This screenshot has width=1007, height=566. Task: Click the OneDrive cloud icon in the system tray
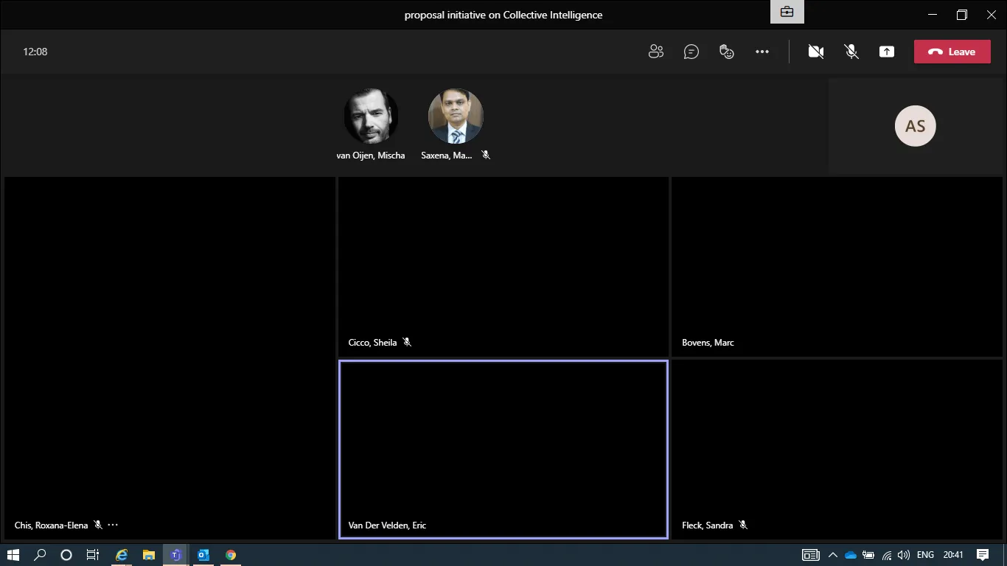coord(851,554)
